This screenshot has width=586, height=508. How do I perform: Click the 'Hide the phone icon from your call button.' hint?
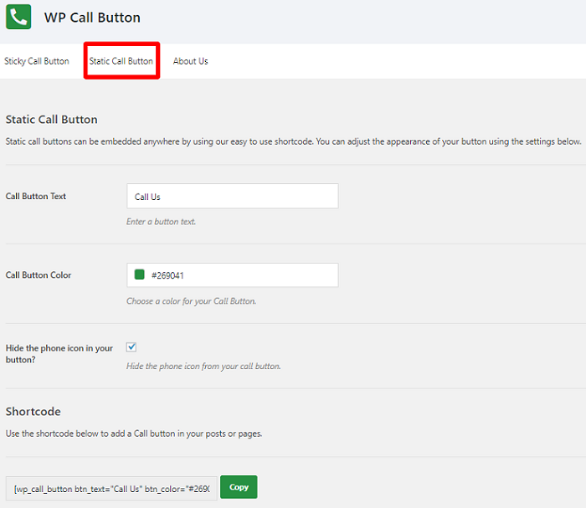(x=203, y=366)
